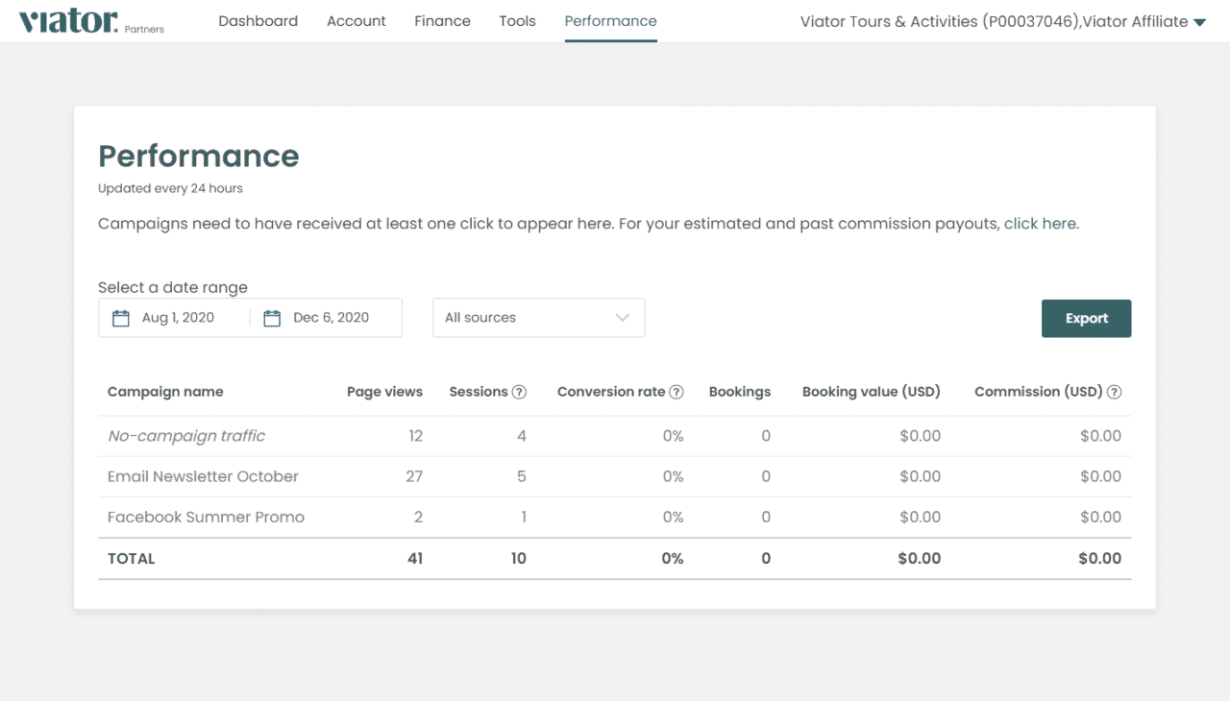Click the Aug 1, 2020 start date field
The height and width of the screenshot is (701, 1230).
tap(178, 318)
